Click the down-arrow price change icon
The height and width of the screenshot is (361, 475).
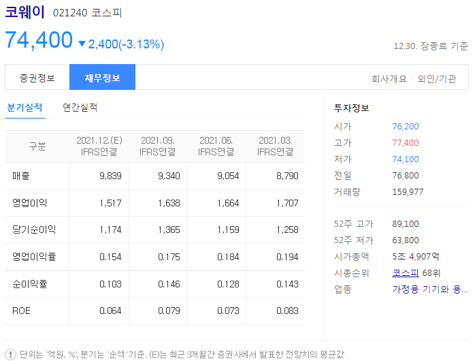coord(82,44)
